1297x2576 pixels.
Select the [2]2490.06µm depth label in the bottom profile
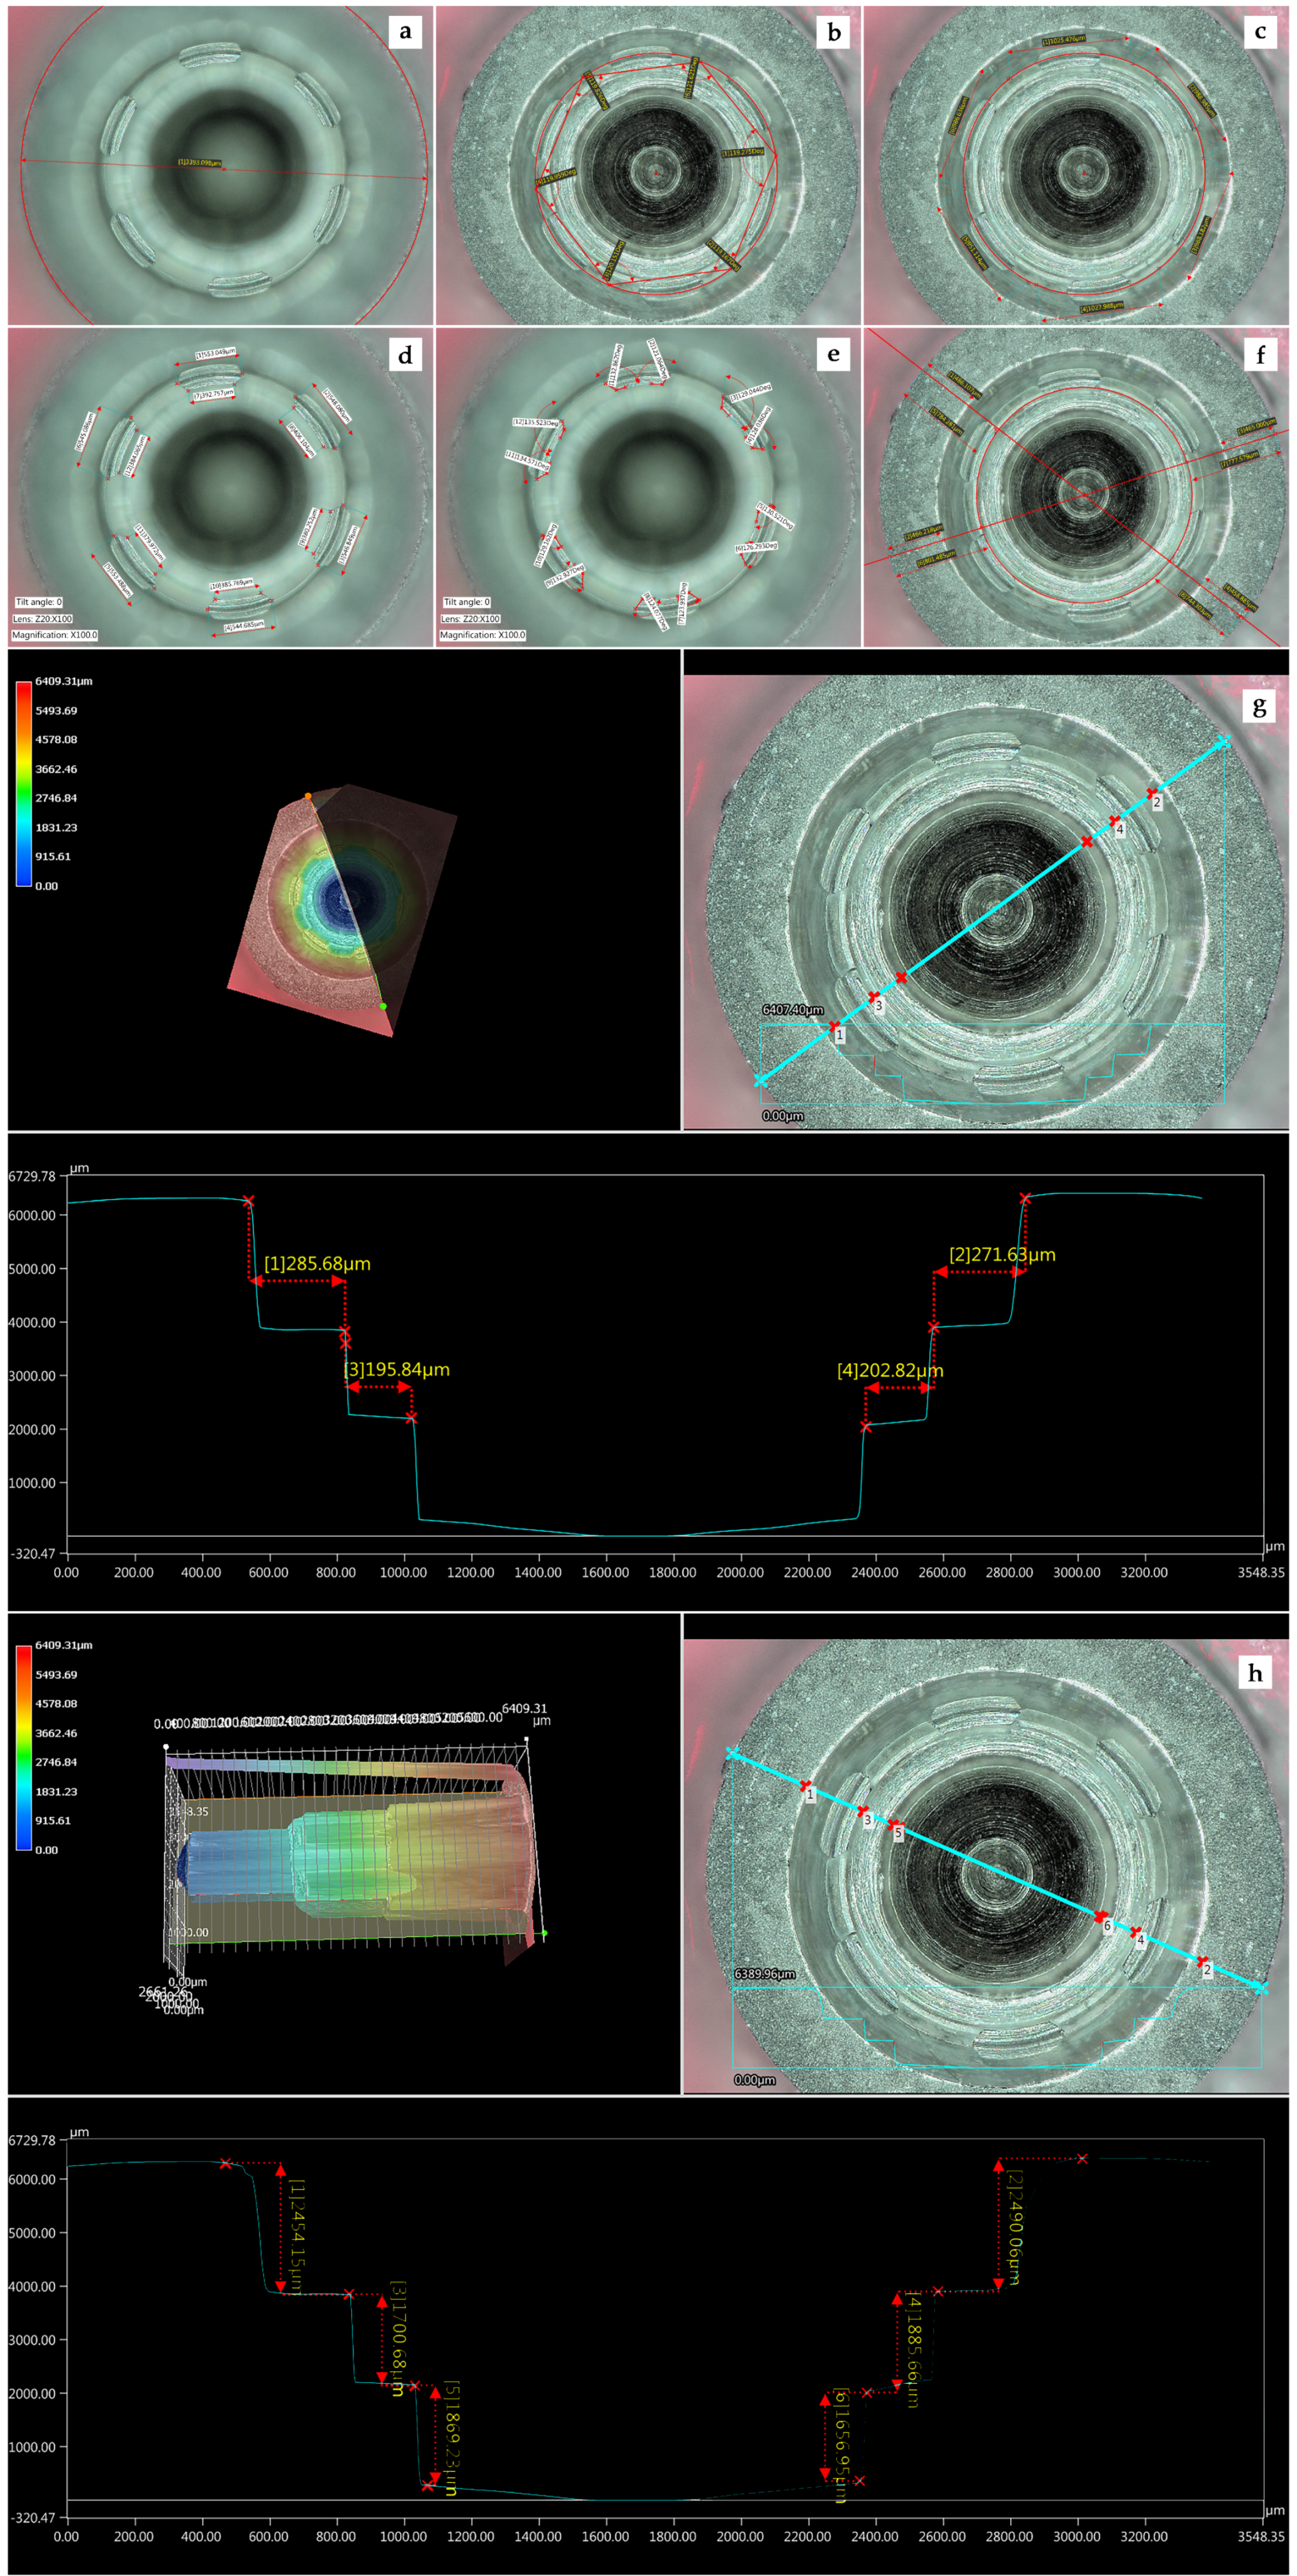tap(1014, 2229)
